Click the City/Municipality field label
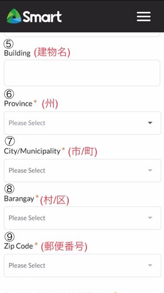 [32, 151]
